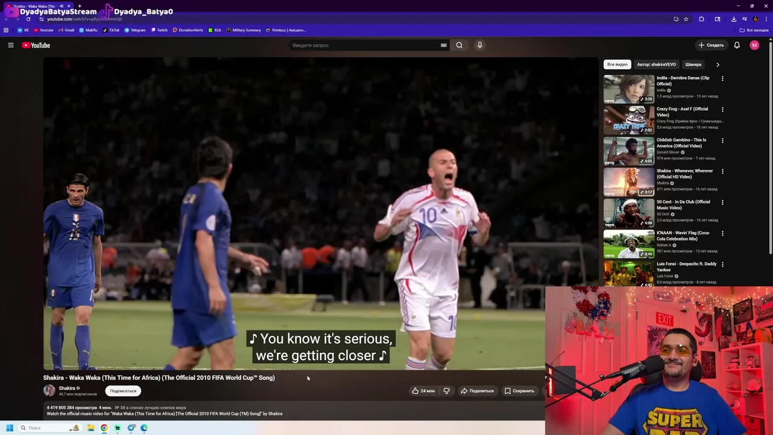The image size is (773, 435).
Task: Open Crazy Frog Axel F thumbnail
Action: pyautogui.click(x=629, y=120)
